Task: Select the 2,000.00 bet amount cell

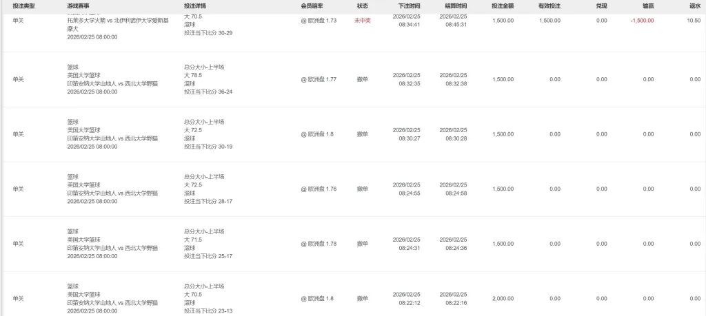Action: pyautogui.click(x=503, y=298)
